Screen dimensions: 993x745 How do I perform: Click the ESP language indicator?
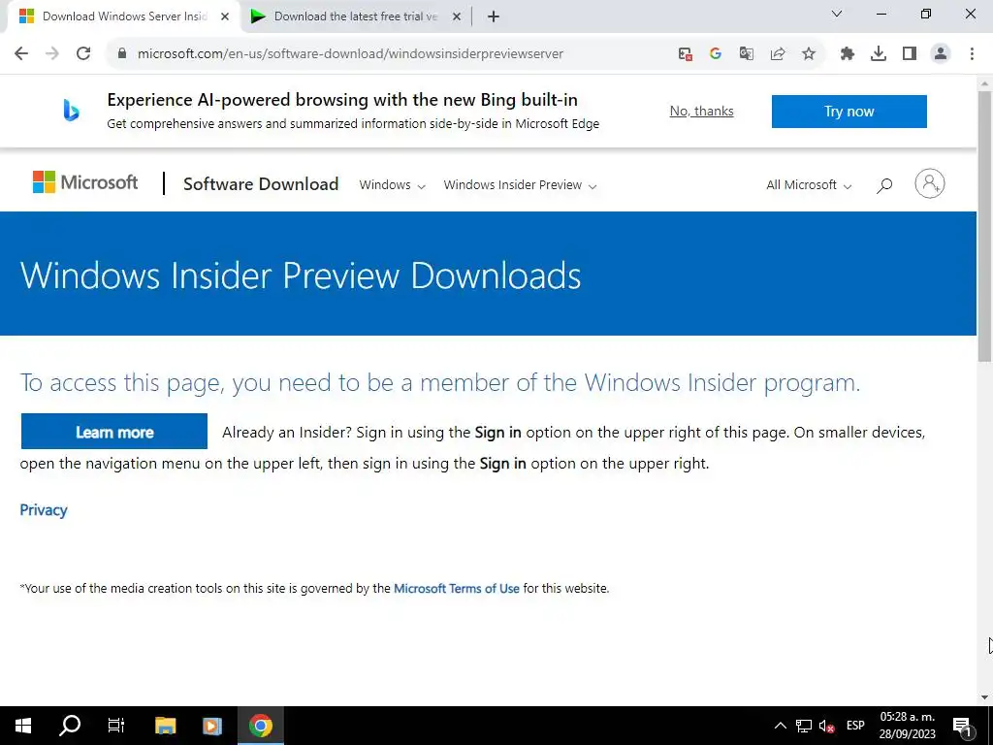tap(855, 726)
